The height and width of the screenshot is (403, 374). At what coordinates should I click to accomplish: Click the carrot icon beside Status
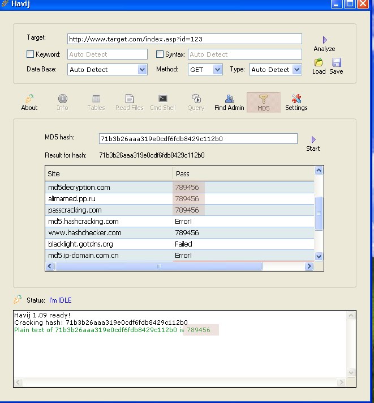18,299
